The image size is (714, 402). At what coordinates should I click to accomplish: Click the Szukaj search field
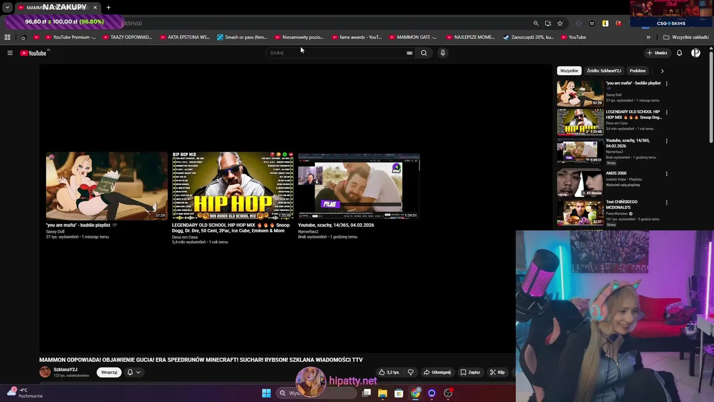337,53
